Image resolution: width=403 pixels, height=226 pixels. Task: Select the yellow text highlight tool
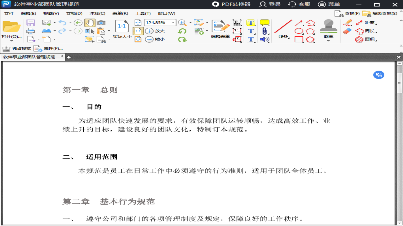[x=251, y=23]
